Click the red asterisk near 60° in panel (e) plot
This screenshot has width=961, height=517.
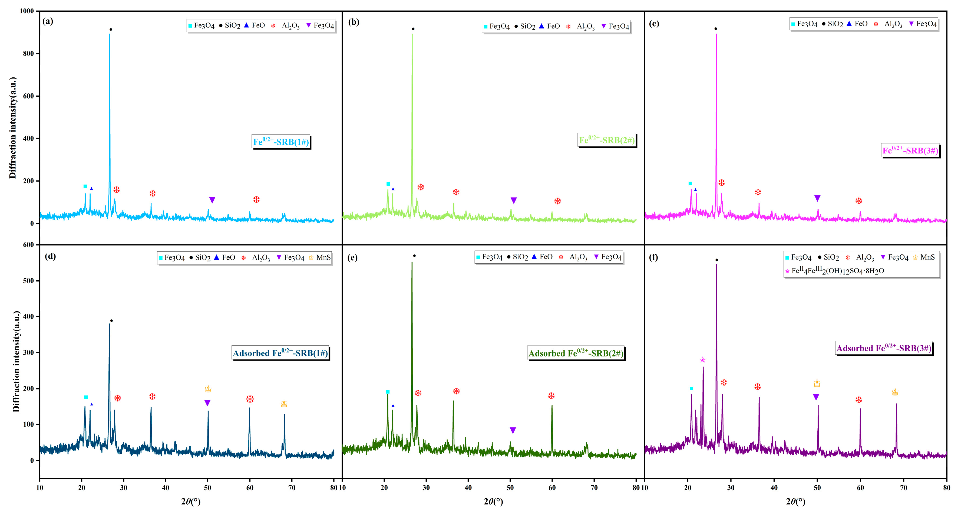[551, 396]
